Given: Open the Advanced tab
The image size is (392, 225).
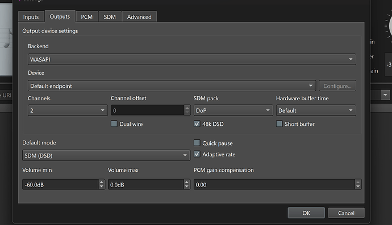Looking at the screenshot, I should point(139,16).
